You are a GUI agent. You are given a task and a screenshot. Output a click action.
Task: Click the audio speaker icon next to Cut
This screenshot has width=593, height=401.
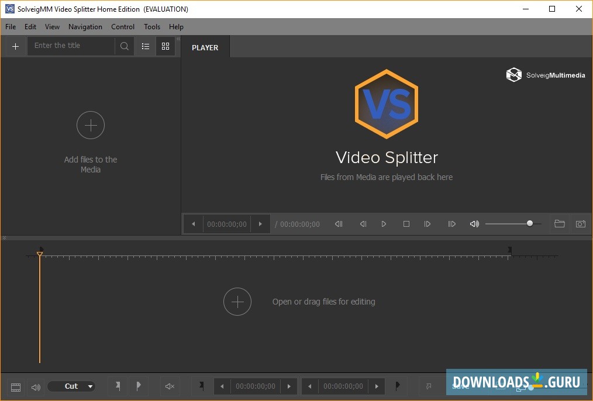click(35, 386)
